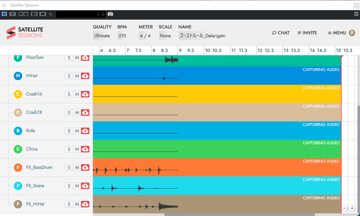Click the BPM value 210
Viewport: 360px width, 216px height.
[122, 36]
